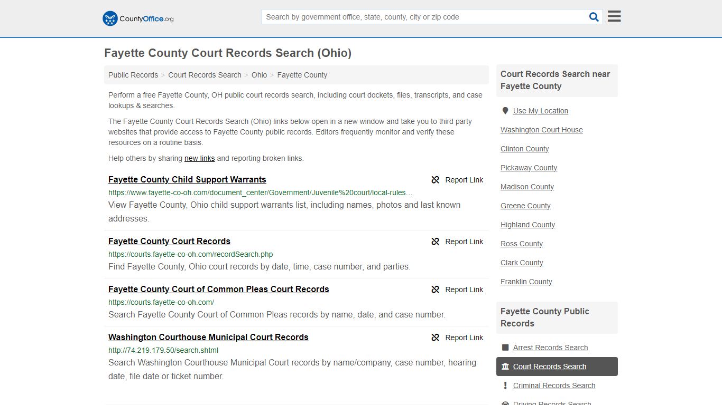Visit https://courts.fayette-co-oh.com/ URL
This screenshot has width=722, height=405.
pos(161,302)
